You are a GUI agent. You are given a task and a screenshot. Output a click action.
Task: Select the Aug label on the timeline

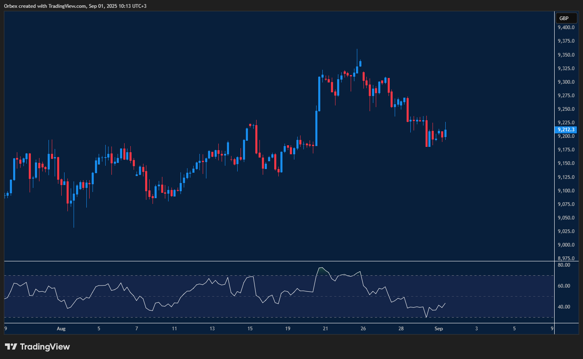(x=61, y=329)
